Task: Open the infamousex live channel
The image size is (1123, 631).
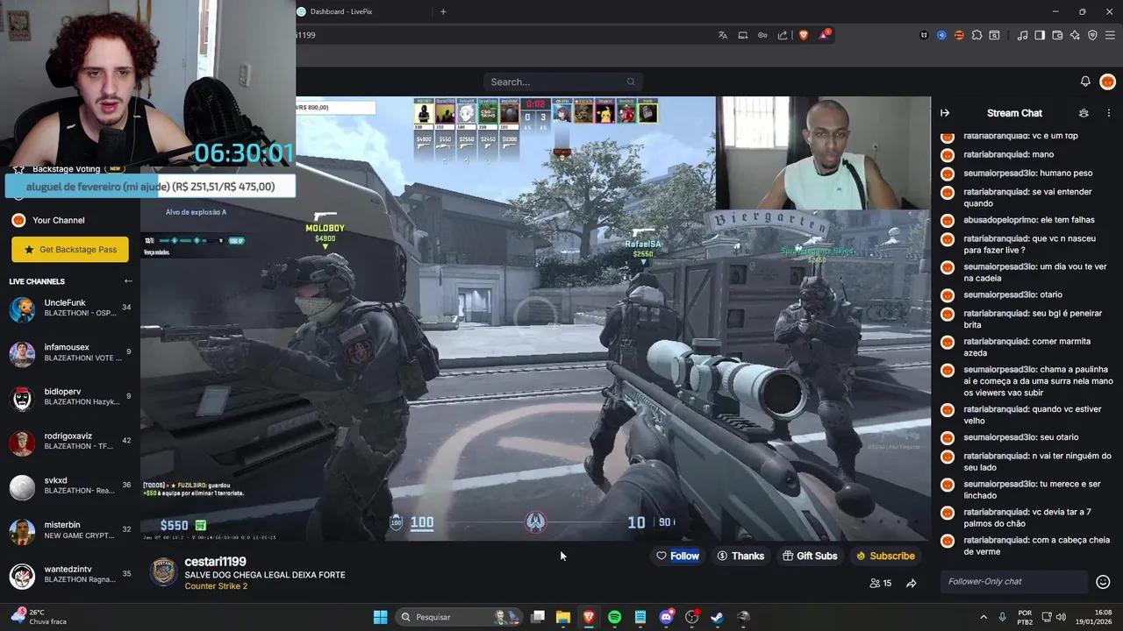Action: point(70,353)
